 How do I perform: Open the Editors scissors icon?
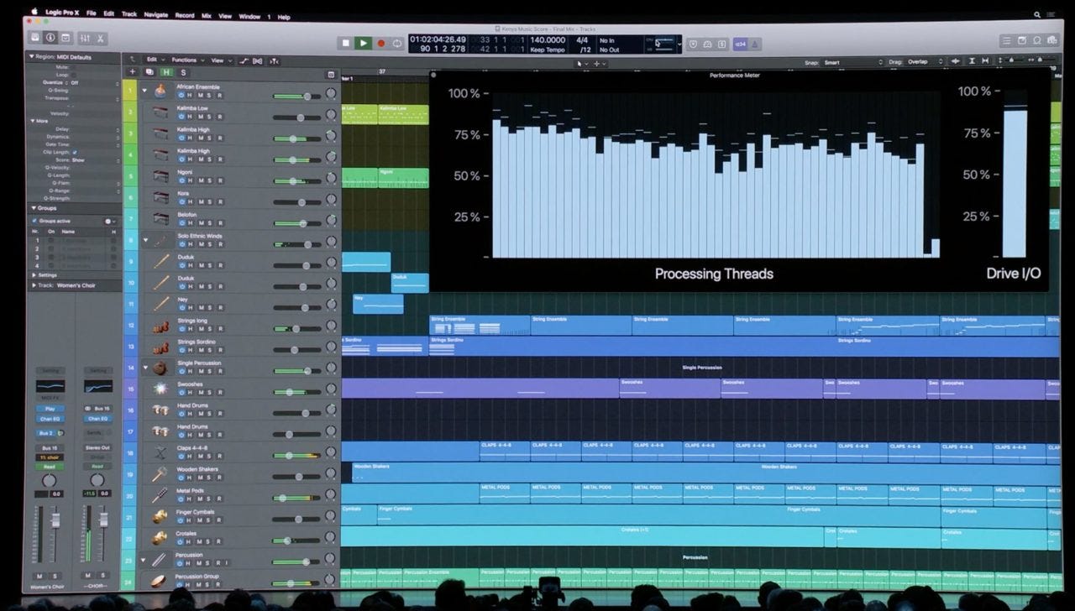(x=100, y=39)
